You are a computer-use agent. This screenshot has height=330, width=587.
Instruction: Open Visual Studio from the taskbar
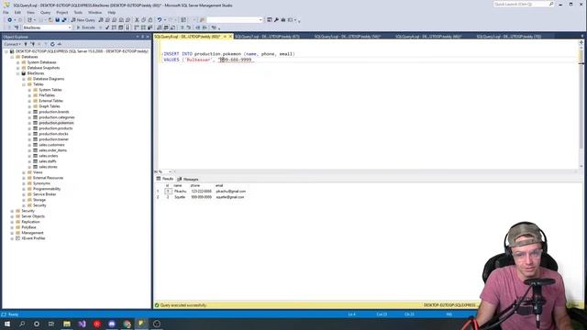pyautogui.click(x=82, y=324)
